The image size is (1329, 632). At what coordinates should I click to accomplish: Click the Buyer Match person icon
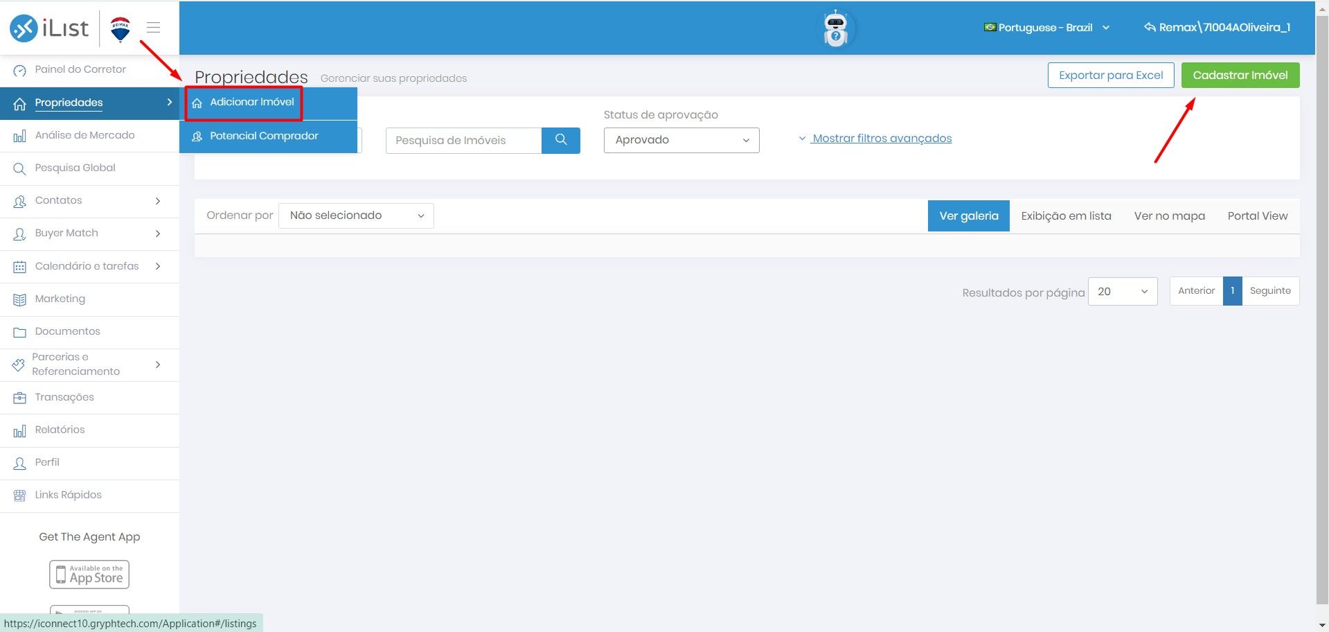(19, 234)
